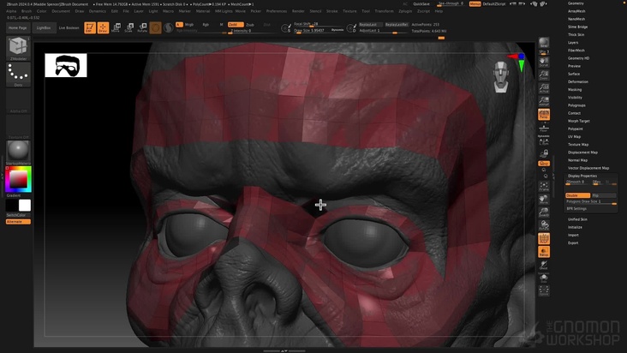Image resolution: width=627 pixels, height=353 pixels.
Task: Click the Actual size icon
Action: point(544,88)
